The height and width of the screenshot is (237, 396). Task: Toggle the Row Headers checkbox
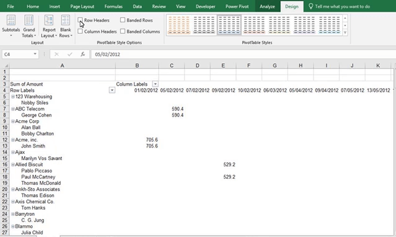81,20
